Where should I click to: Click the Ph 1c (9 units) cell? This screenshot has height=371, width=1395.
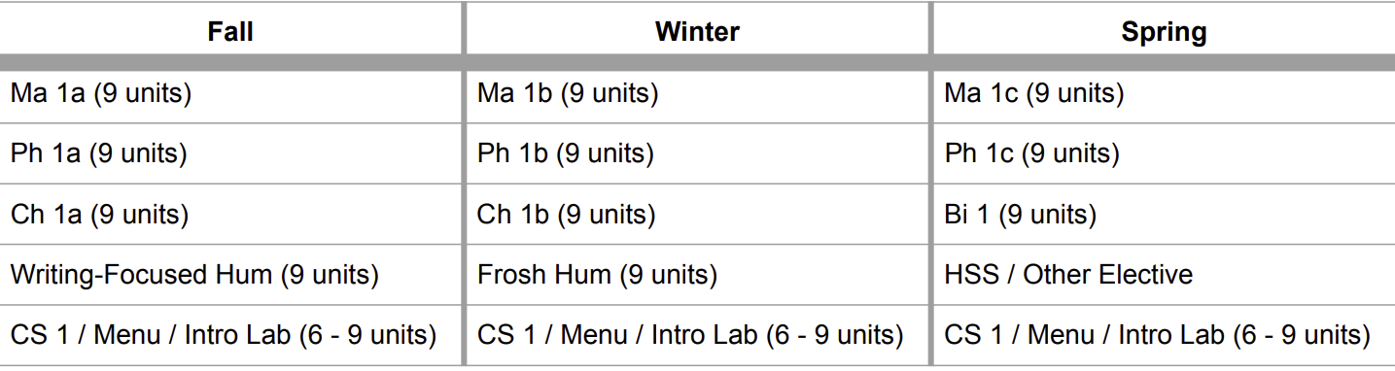(1164, 153)
